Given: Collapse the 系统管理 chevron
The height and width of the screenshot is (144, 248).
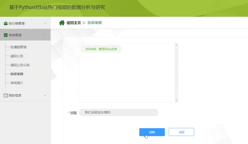Looking at the screenshot, I should click(x=45, y=35).
